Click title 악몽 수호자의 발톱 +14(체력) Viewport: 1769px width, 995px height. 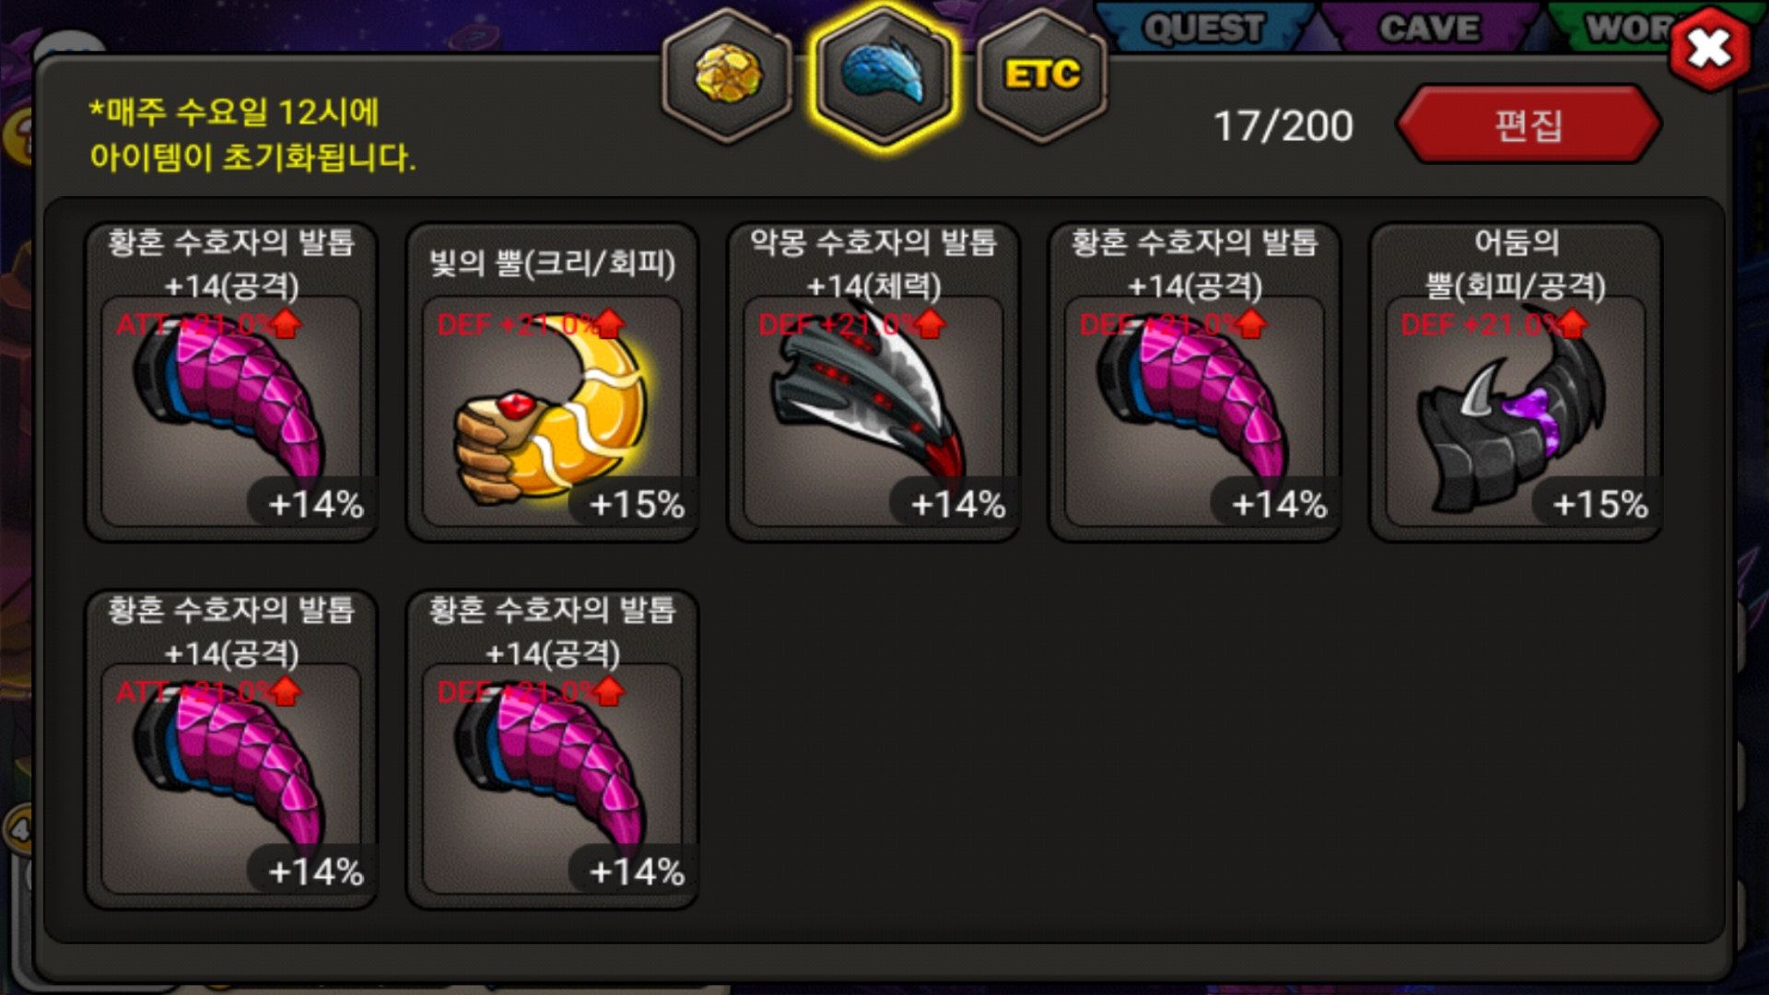click(873, 264)
